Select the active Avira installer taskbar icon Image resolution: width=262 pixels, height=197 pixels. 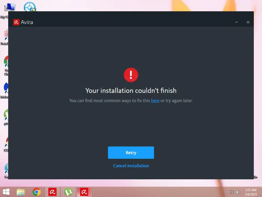pyautogui.click(x=84, y=192)
